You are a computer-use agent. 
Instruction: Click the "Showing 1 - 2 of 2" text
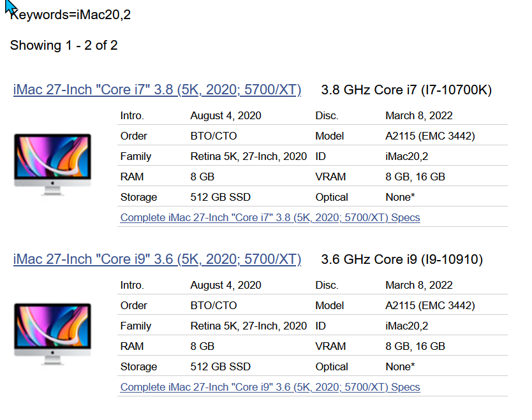[64, 45]
